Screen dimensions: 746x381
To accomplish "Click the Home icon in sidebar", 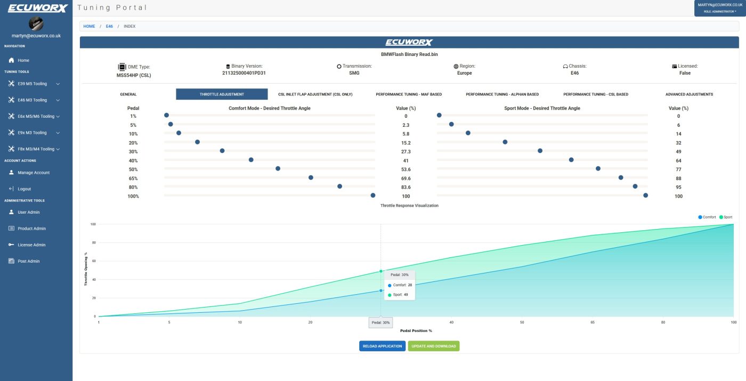I will click(x=12, y=60).
